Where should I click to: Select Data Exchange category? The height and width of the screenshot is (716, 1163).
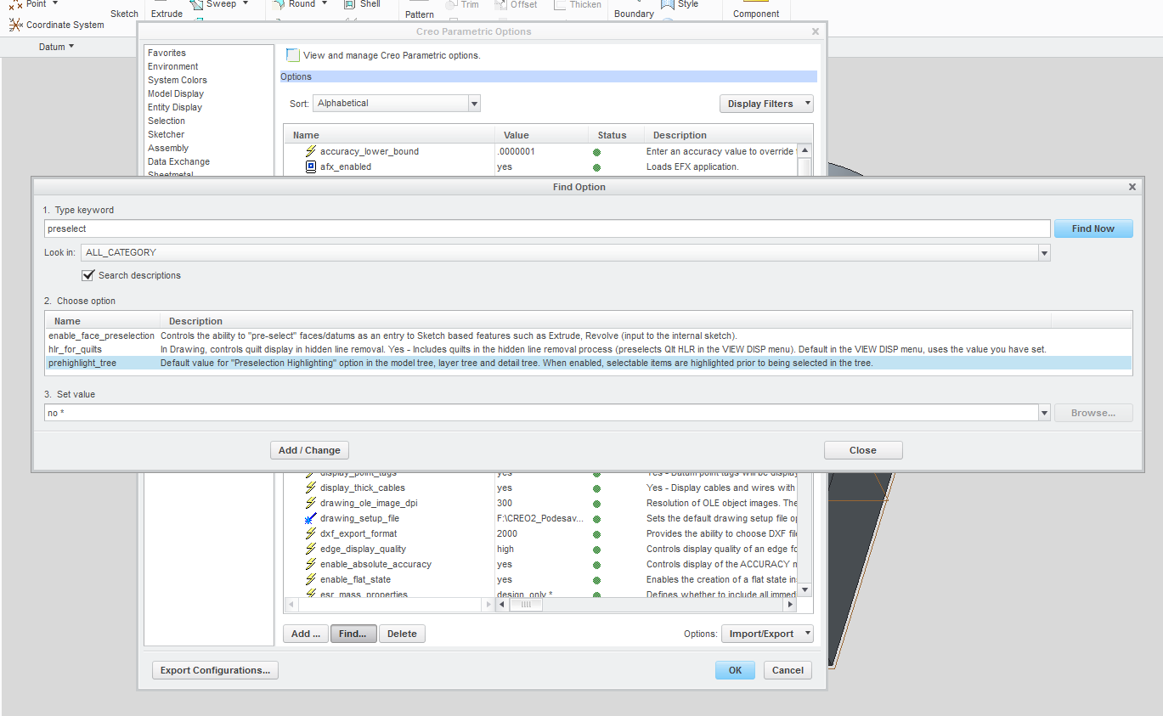[178, 161]
